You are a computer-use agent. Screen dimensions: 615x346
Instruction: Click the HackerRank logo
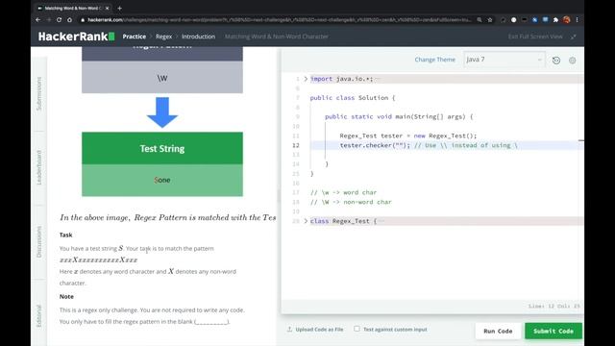coord(77,37)
